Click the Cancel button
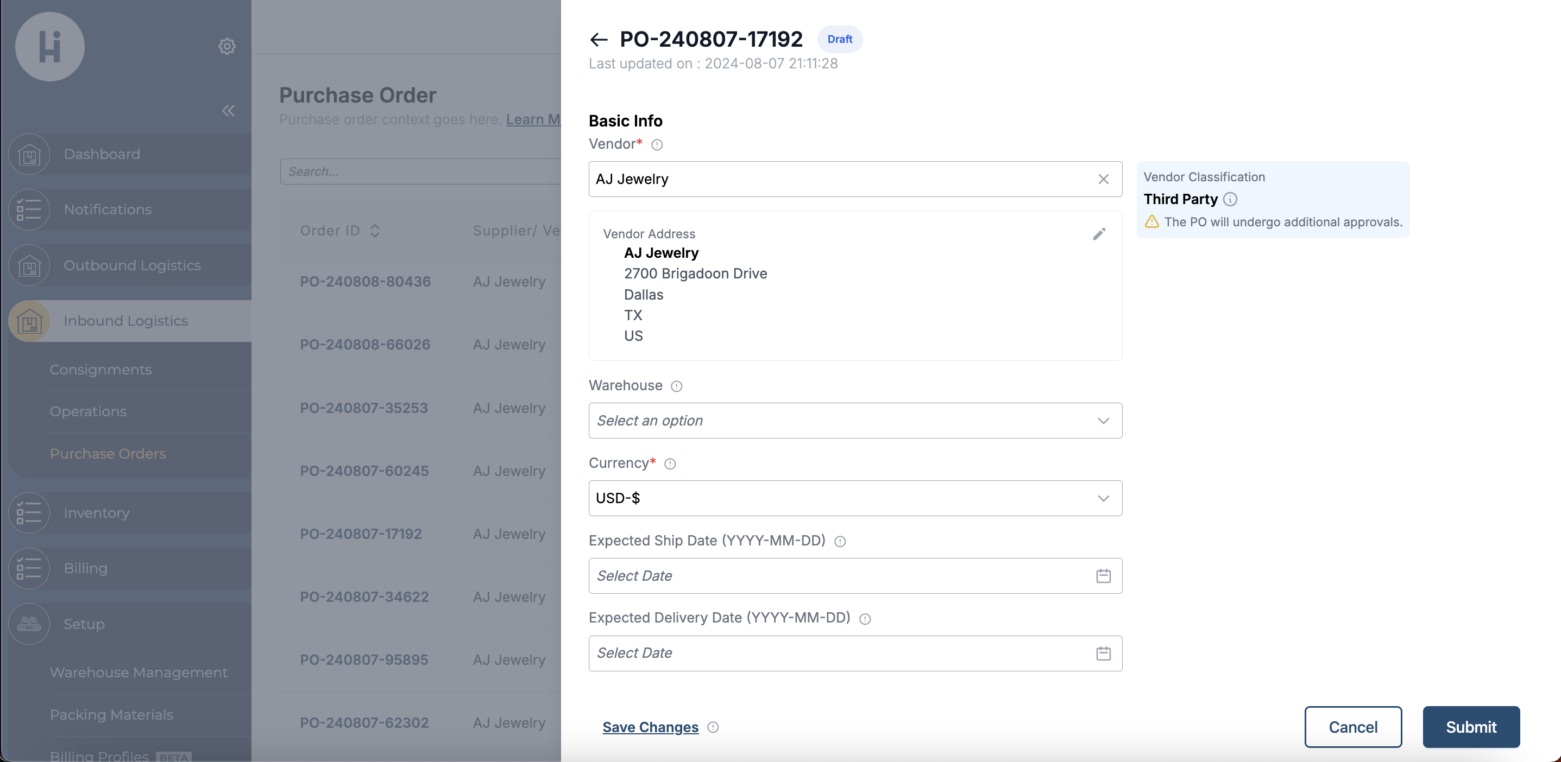Viewport: 1561px width, 762px height. pos(1352,727)
